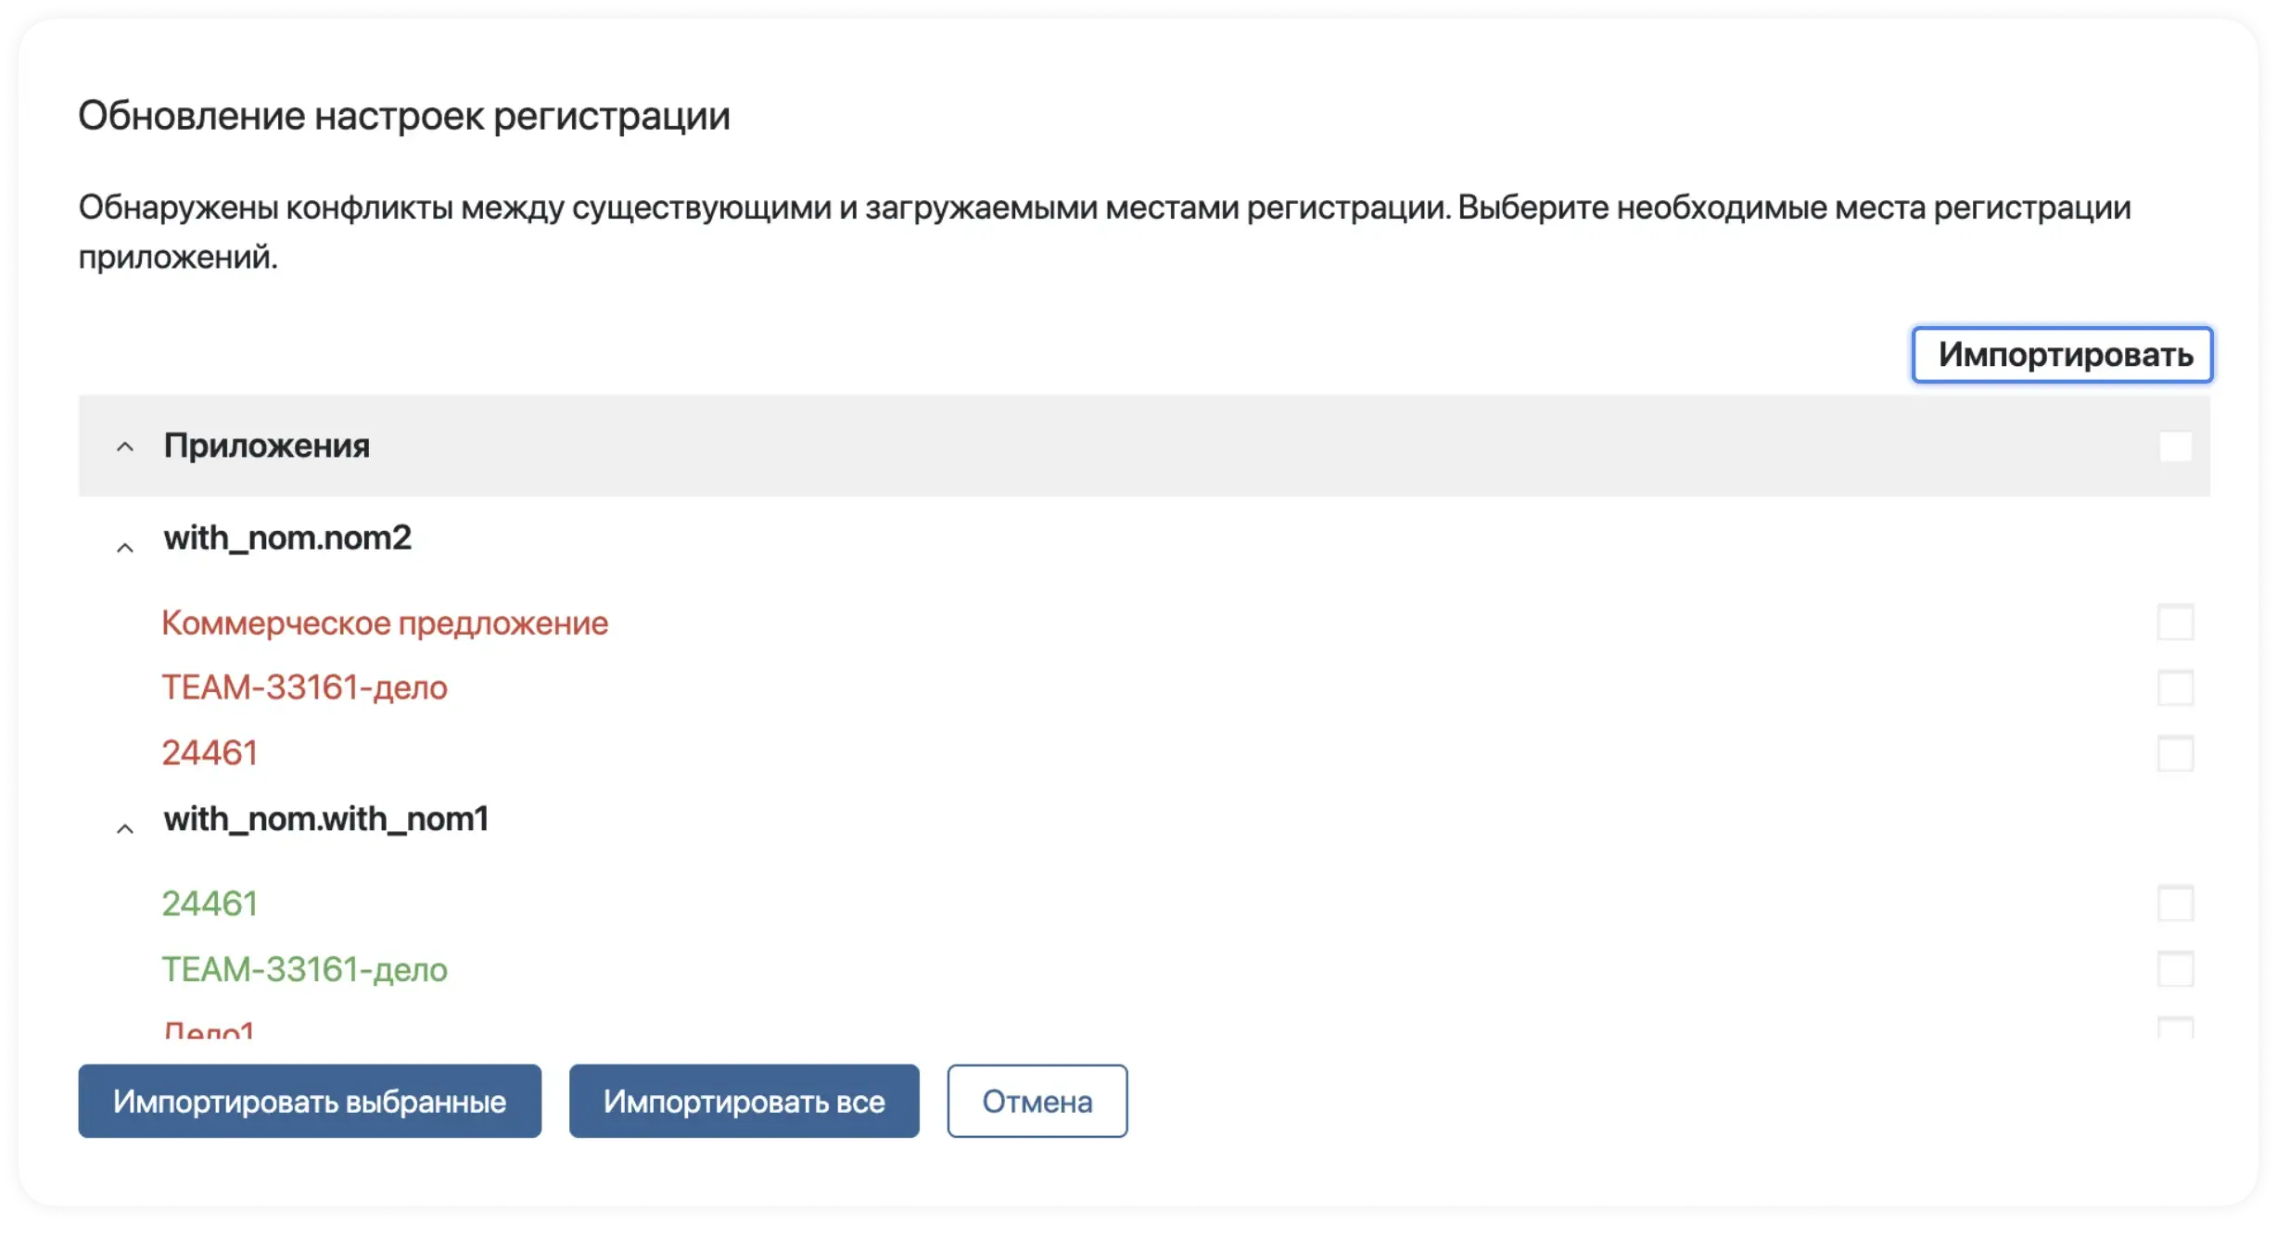2277x1236 pixels.
Task: Click Импортировать все button
Action: 744,1102
